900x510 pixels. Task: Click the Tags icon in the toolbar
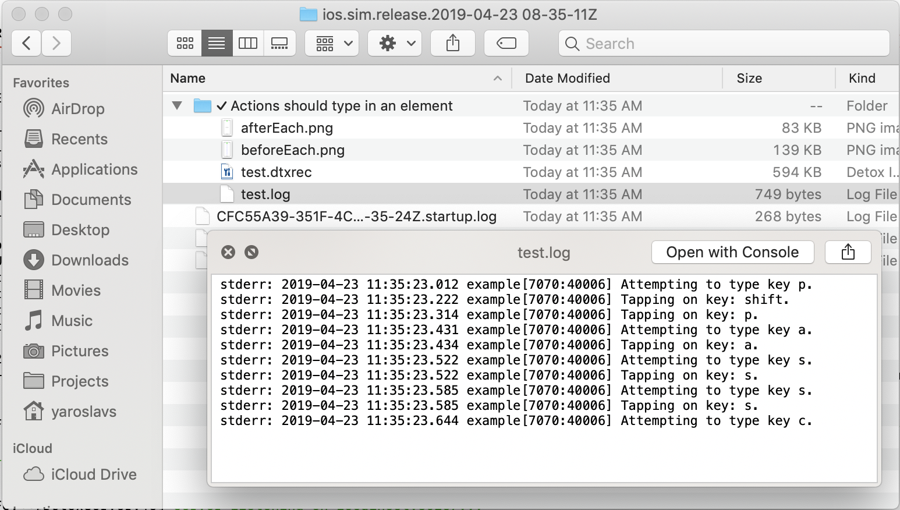pyautogui.click(x=506, y=42)
